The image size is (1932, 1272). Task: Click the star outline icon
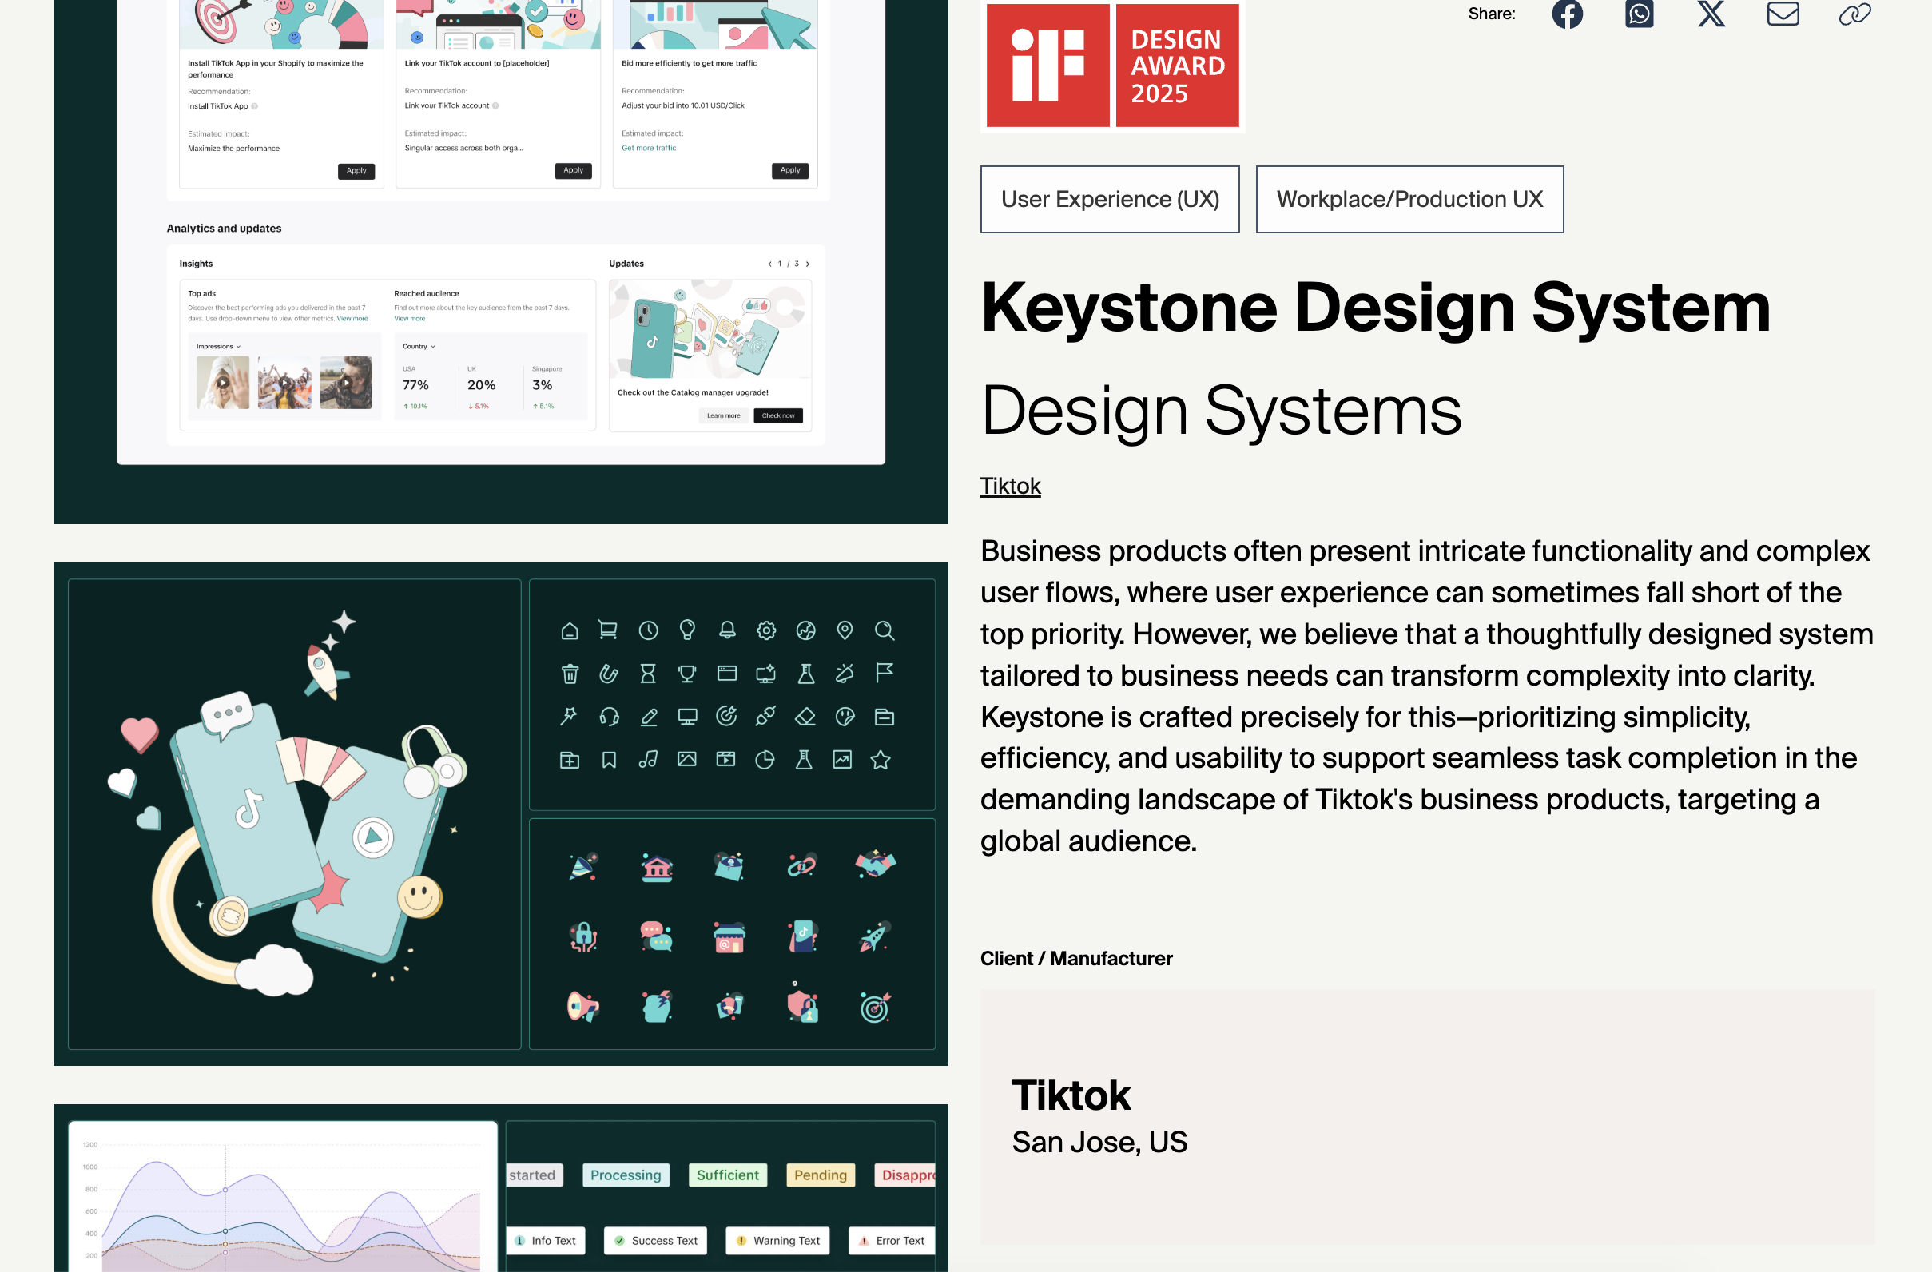[881, 760]
